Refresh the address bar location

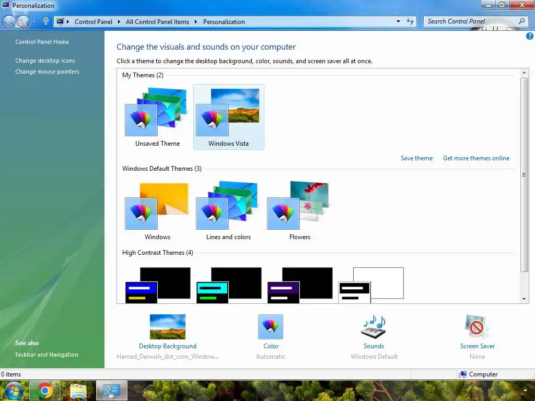pos(410,21)
